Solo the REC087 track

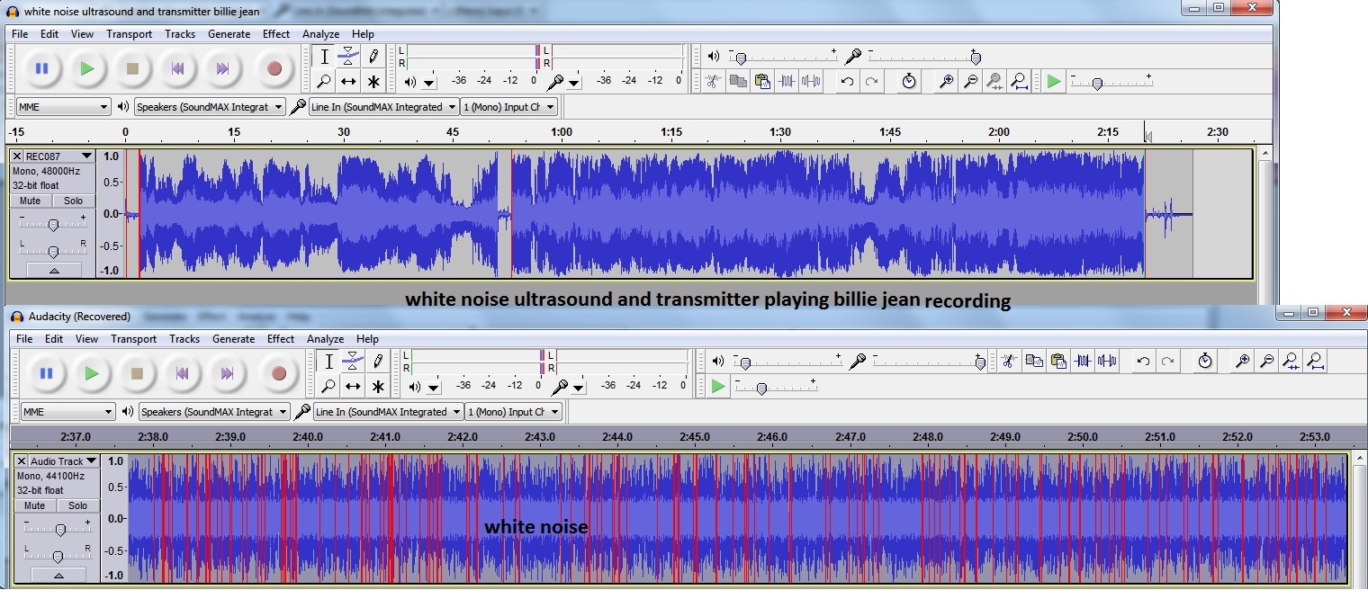point(73,201)
